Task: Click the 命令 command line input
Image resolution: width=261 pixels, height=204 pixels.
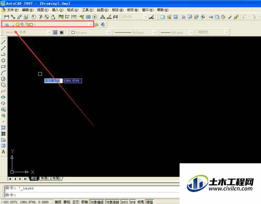Action: pos(92,195)
